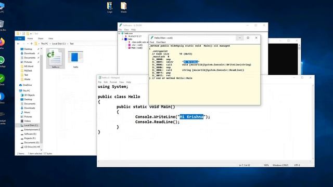333x187 pixels.
Task: Select the hello.cs C# file icon
Action: tap(56, 58)
